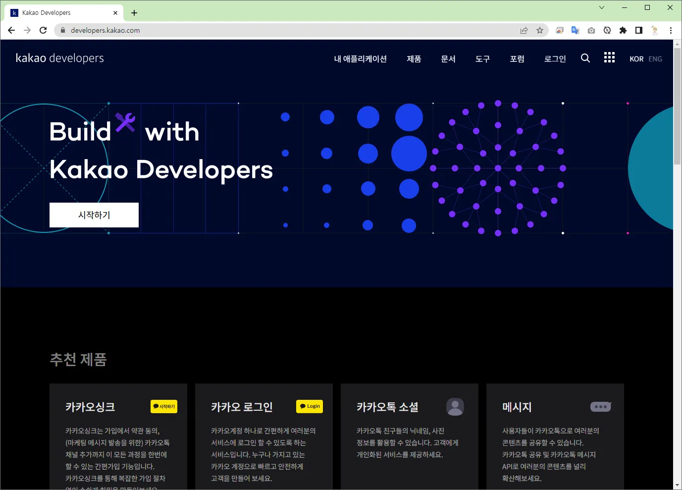682x490 pixels.
Task: Click the 추천 제품 section heading
Action: (78, 359)
